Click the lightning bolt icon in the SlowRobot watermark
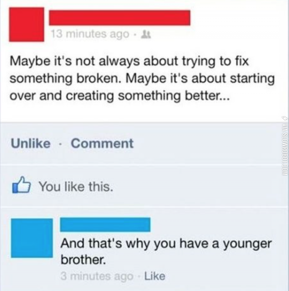The width and height of the screenshot is (289, 291). [284, 118]
